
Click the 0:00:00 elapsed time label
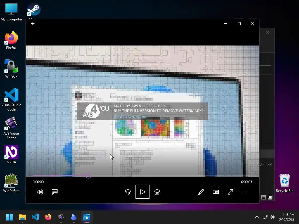[38, 182]
